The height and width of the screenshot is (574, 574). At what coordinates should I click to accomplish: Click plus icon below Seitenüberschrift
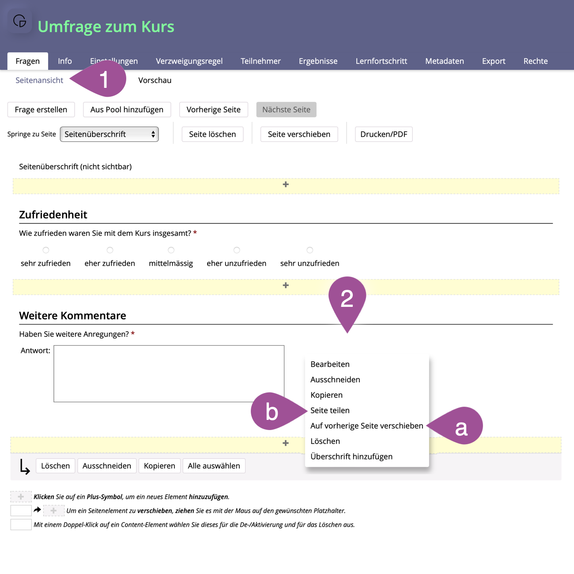286,185
